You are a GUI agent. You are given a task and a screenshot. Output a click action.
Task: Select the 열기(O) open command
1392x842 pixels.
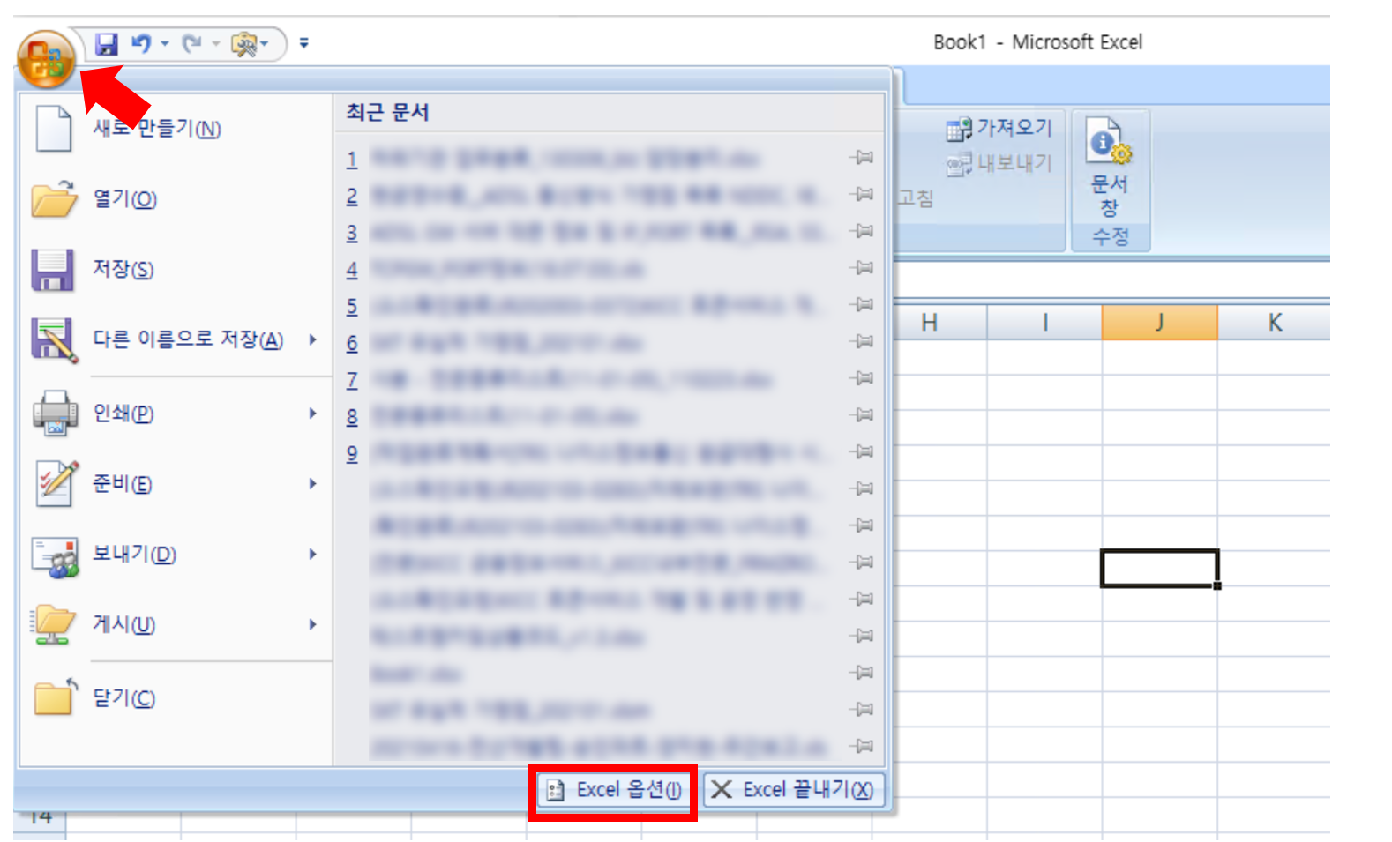(176, 199)
